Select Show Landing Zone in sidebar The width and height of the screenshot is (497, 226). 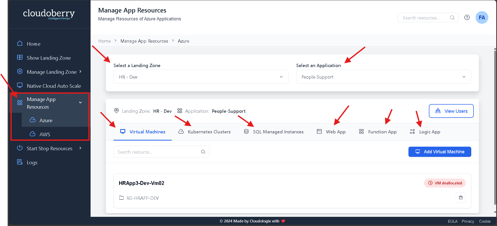(x=50, y=58)
